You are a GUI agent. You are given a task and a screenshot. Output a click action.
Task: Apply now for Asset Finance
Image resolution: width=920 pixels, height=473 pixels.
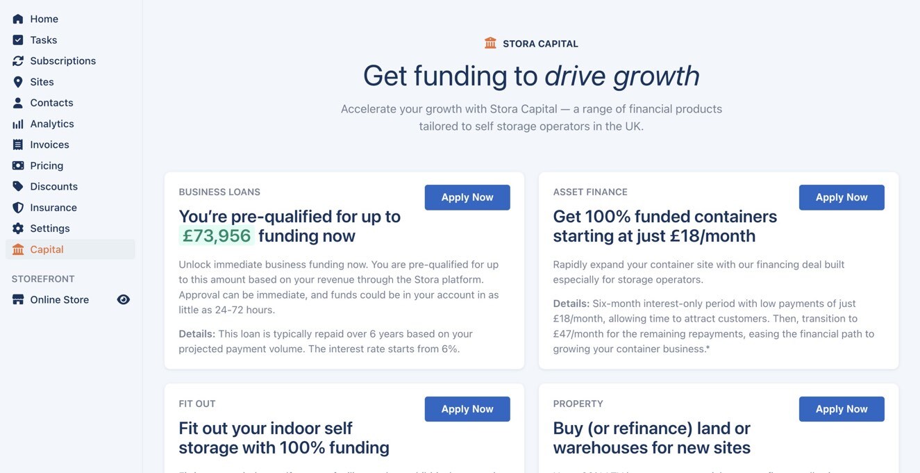(x=842, y=197)
